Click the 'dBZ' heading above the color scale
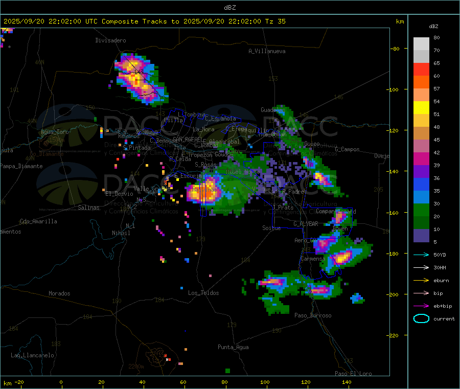Screen dimensions: 460x389 click(433, 27)
